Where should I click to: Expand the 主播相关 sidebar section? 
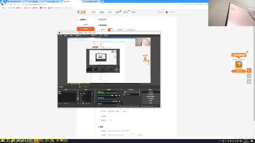click(92, 25)
